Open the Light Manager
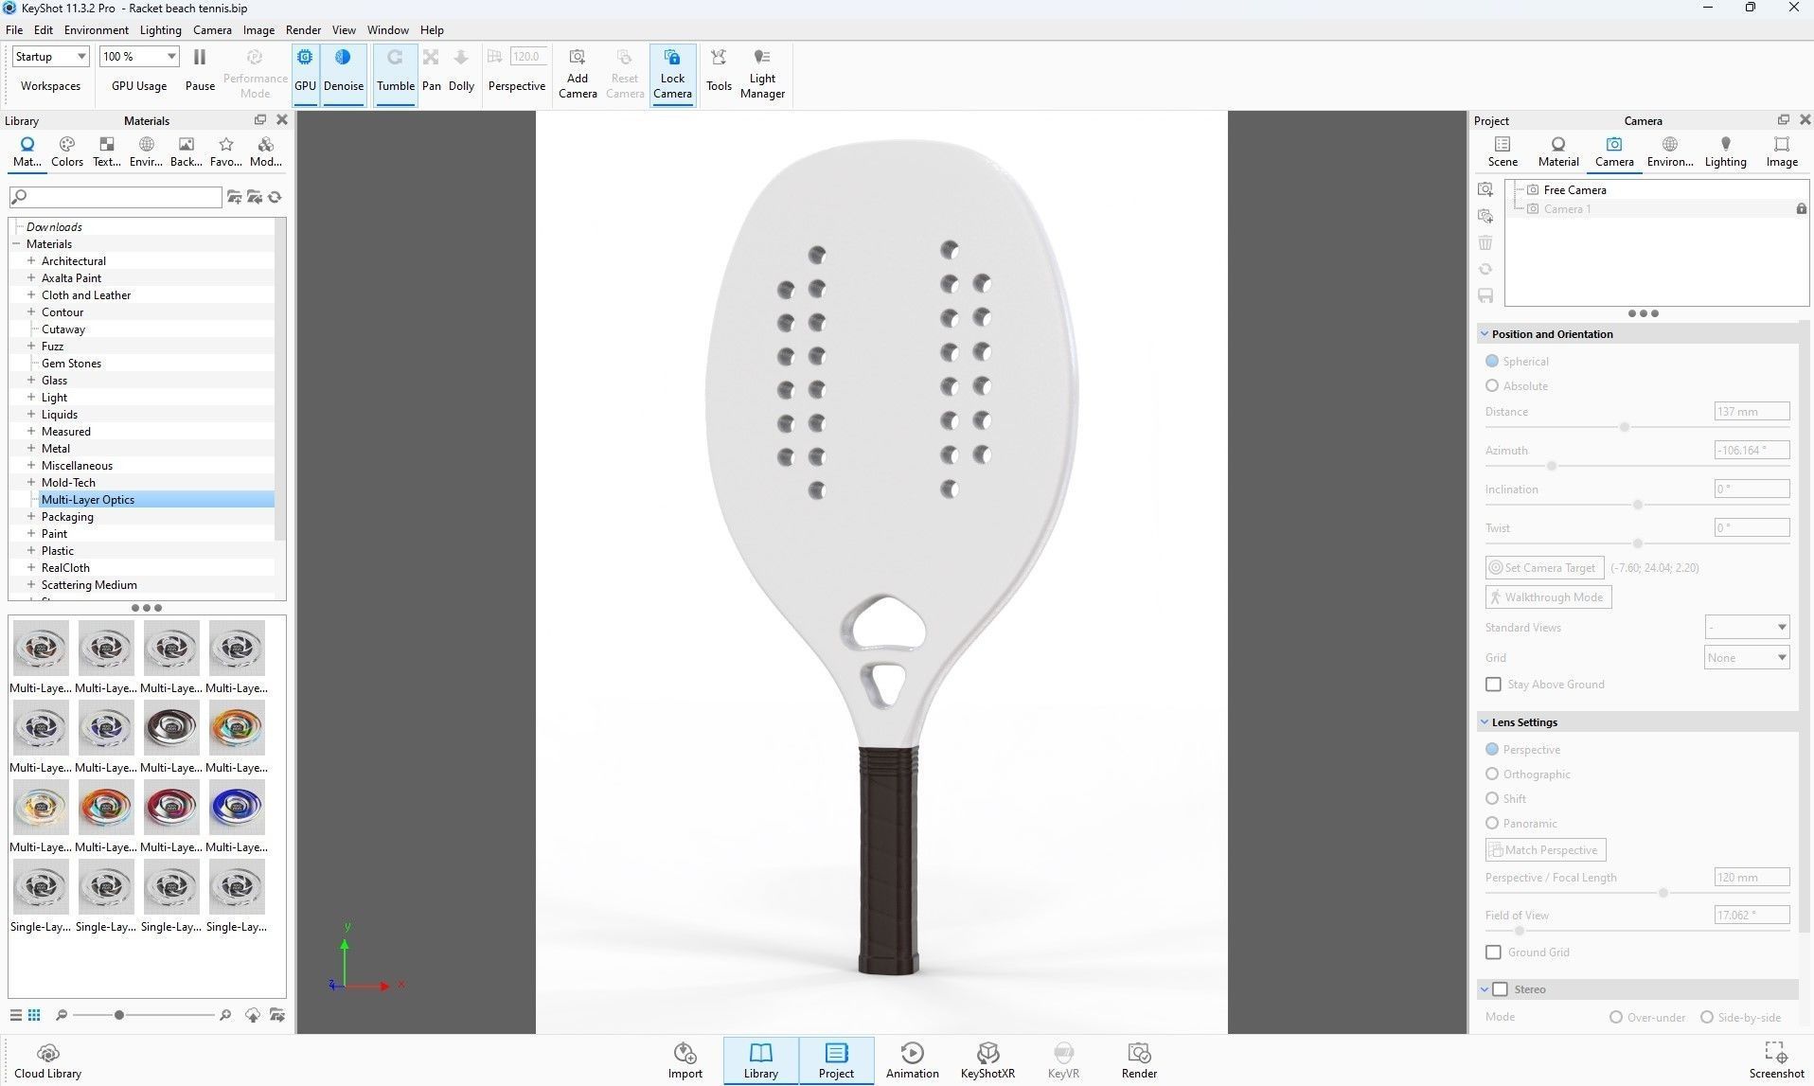 (x=762, y=74)
